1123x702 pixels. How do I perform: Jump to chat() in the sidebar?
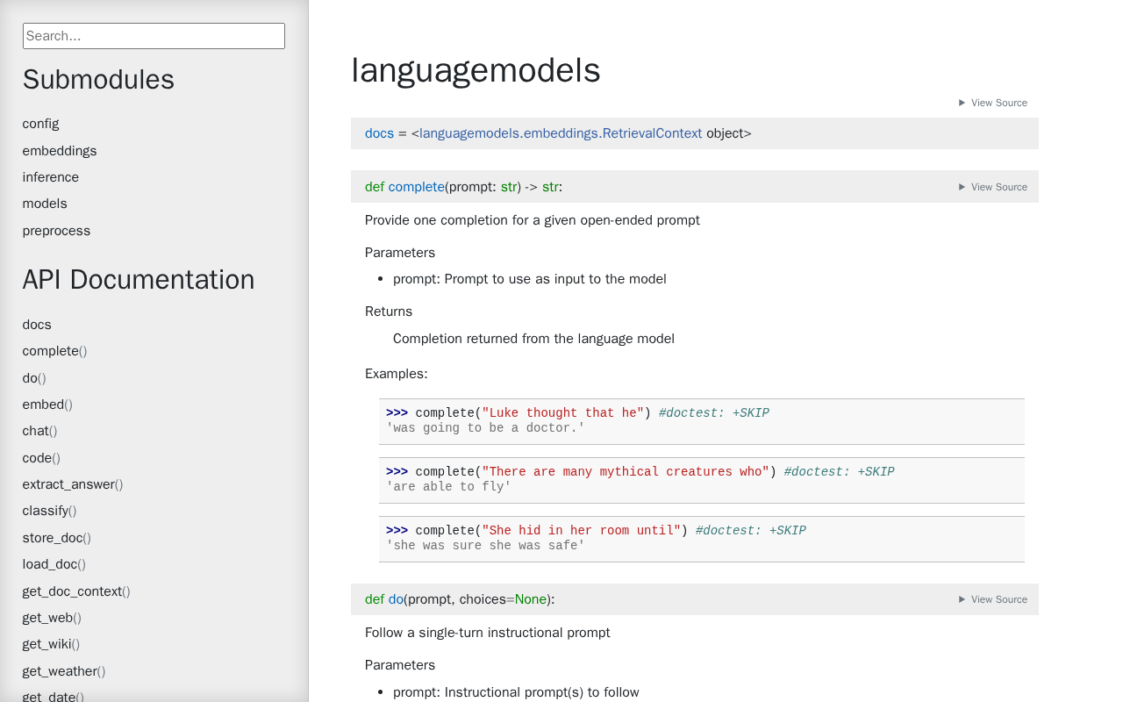click(x=39, y=431)
